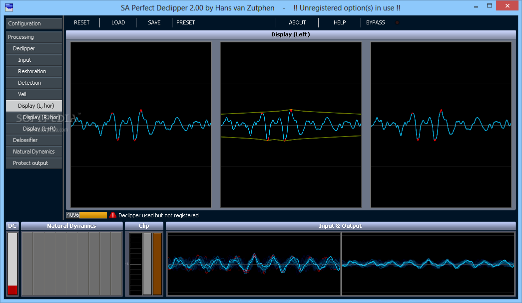The height and width of the screenshot is (303, 522).
Task: Click the SAVE button
Action: pos(154,22)
